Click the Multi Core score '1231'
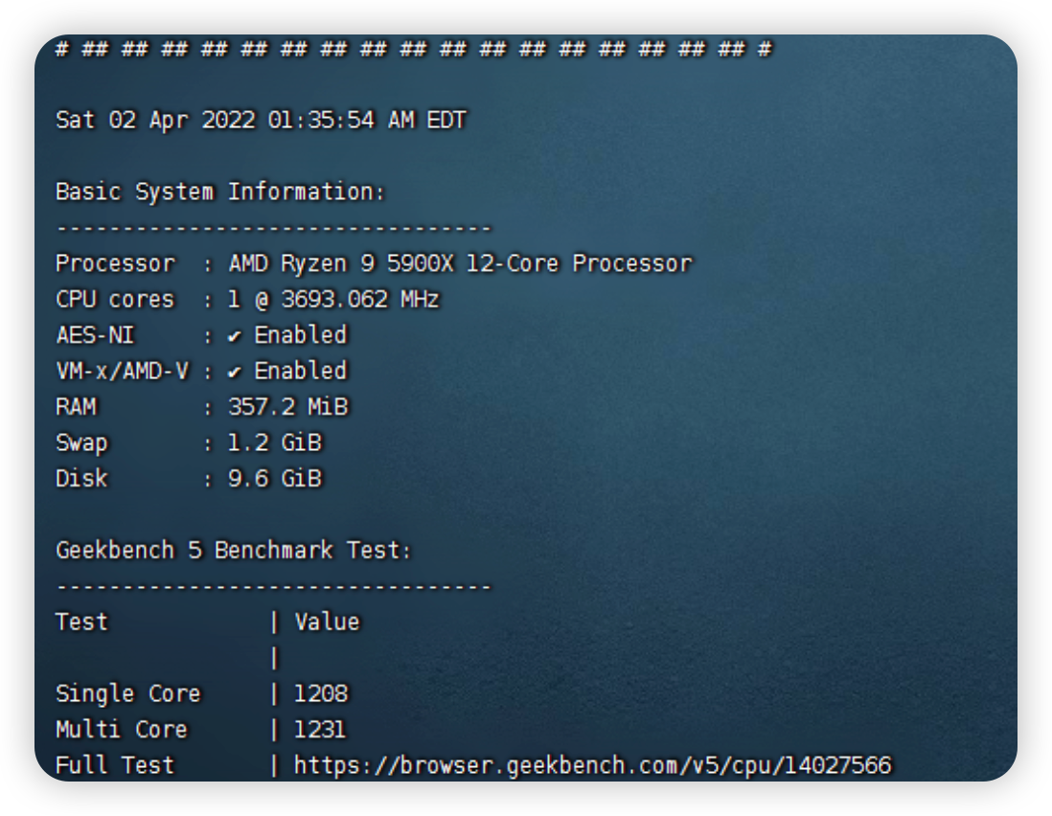 click(x=320, y=730)
